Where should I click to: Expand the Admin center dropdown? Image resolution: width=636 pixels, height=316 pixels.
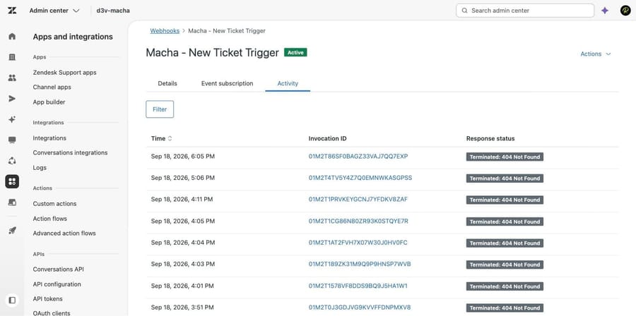pos(54,11)
